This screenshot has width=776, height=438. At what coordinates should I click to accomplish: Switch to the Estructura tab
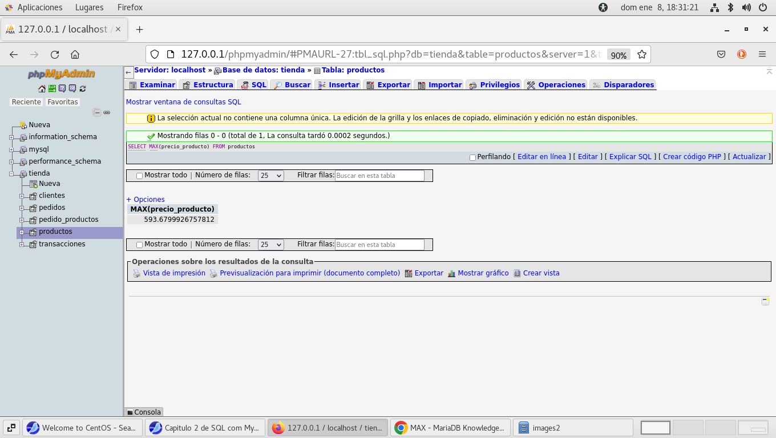pyautogui.click(x=208, y=85)
